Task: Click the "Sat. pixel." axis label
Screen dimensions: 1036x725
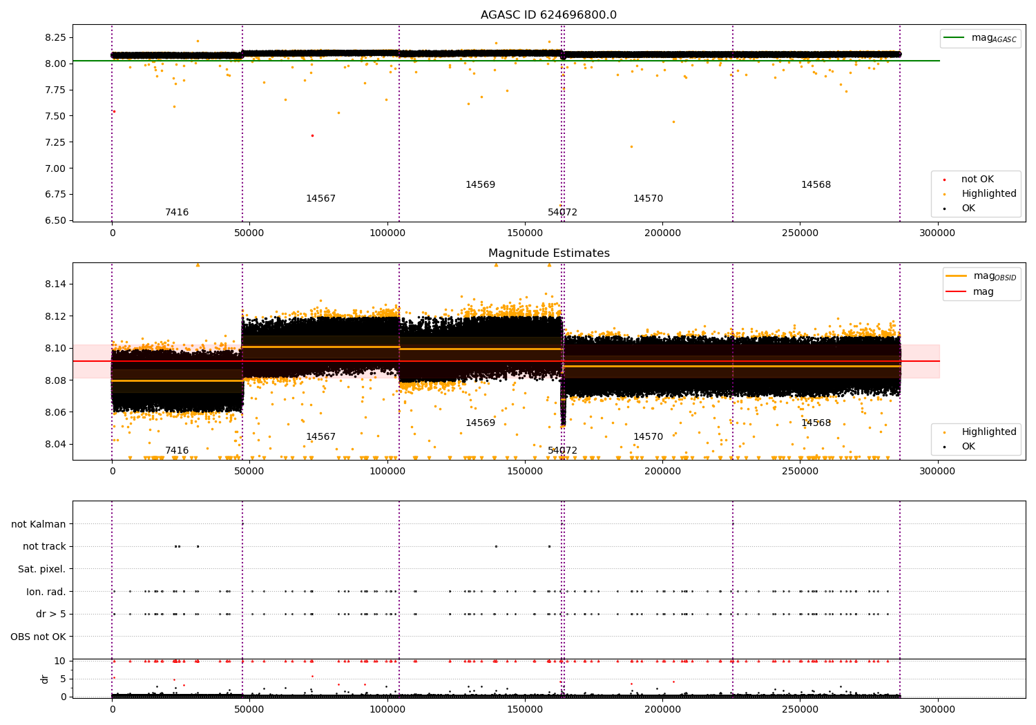Action: [x=42, y=569]
